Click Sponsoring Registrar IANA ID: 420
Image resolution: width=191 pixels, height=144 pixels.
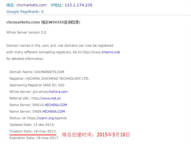point(37,85)
